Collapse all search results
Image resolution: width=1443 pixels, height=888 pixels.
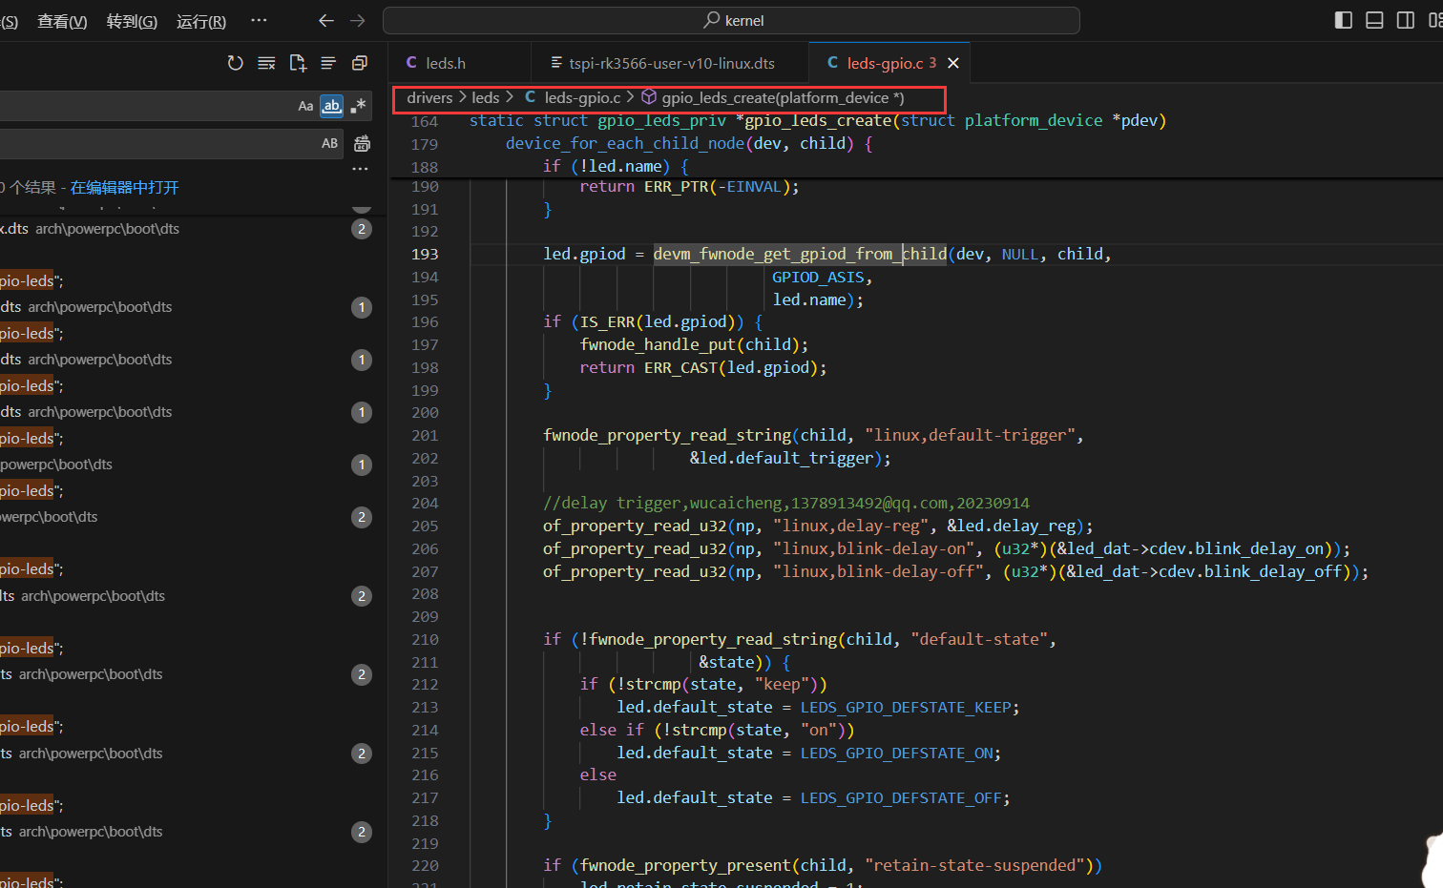(x=360, y=63)
